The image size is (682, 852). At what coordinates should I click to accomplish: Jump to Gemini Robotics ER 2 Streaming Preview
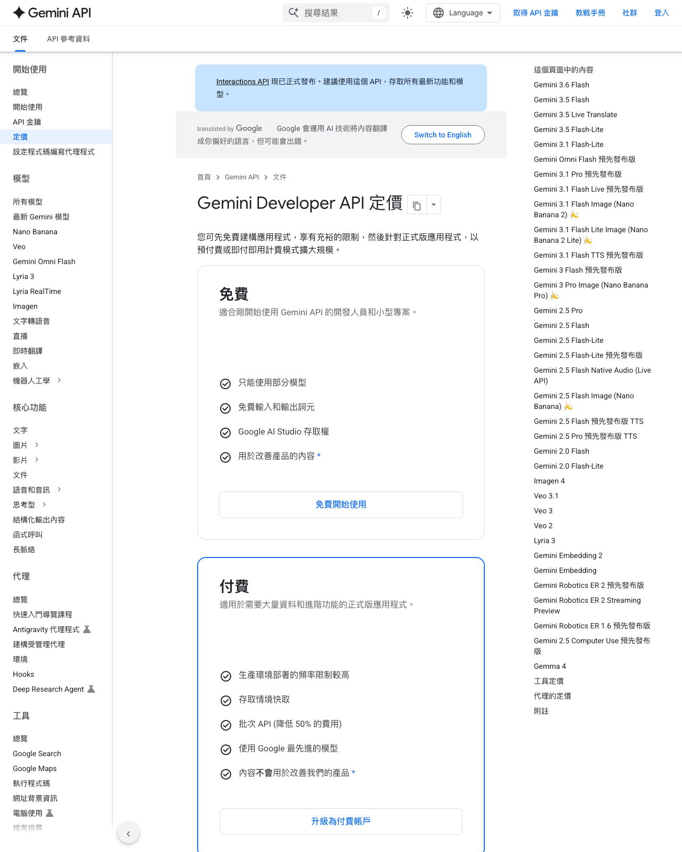pos(587,605)
